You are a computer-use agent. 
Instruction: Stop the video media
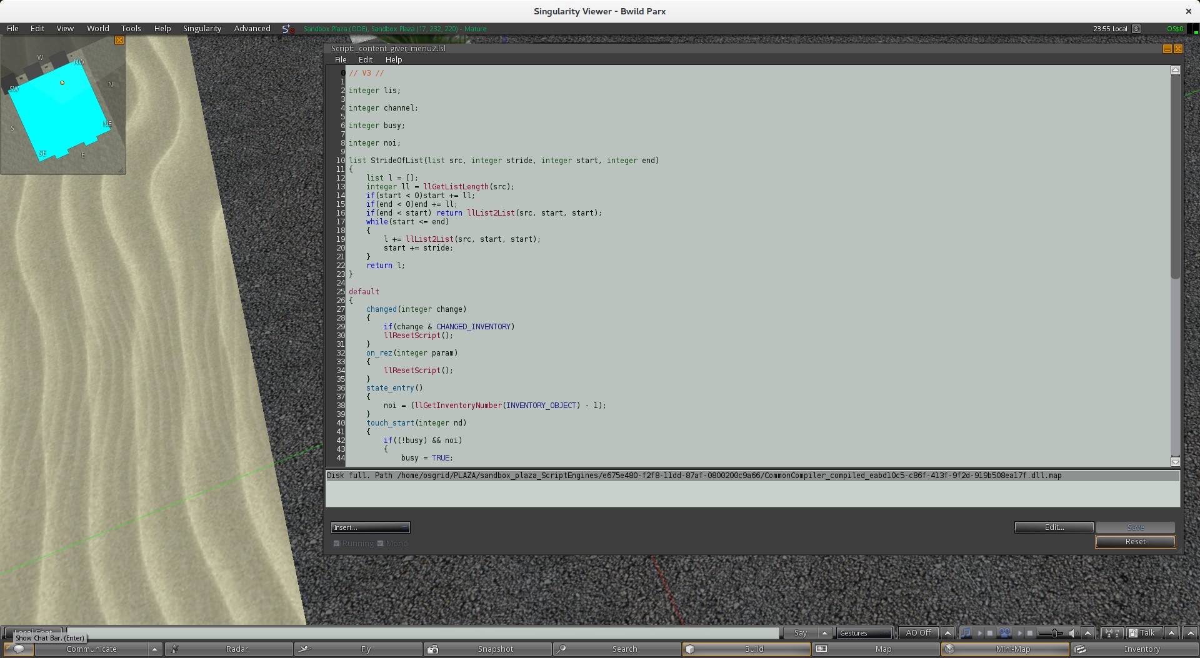pos(1030,633)
